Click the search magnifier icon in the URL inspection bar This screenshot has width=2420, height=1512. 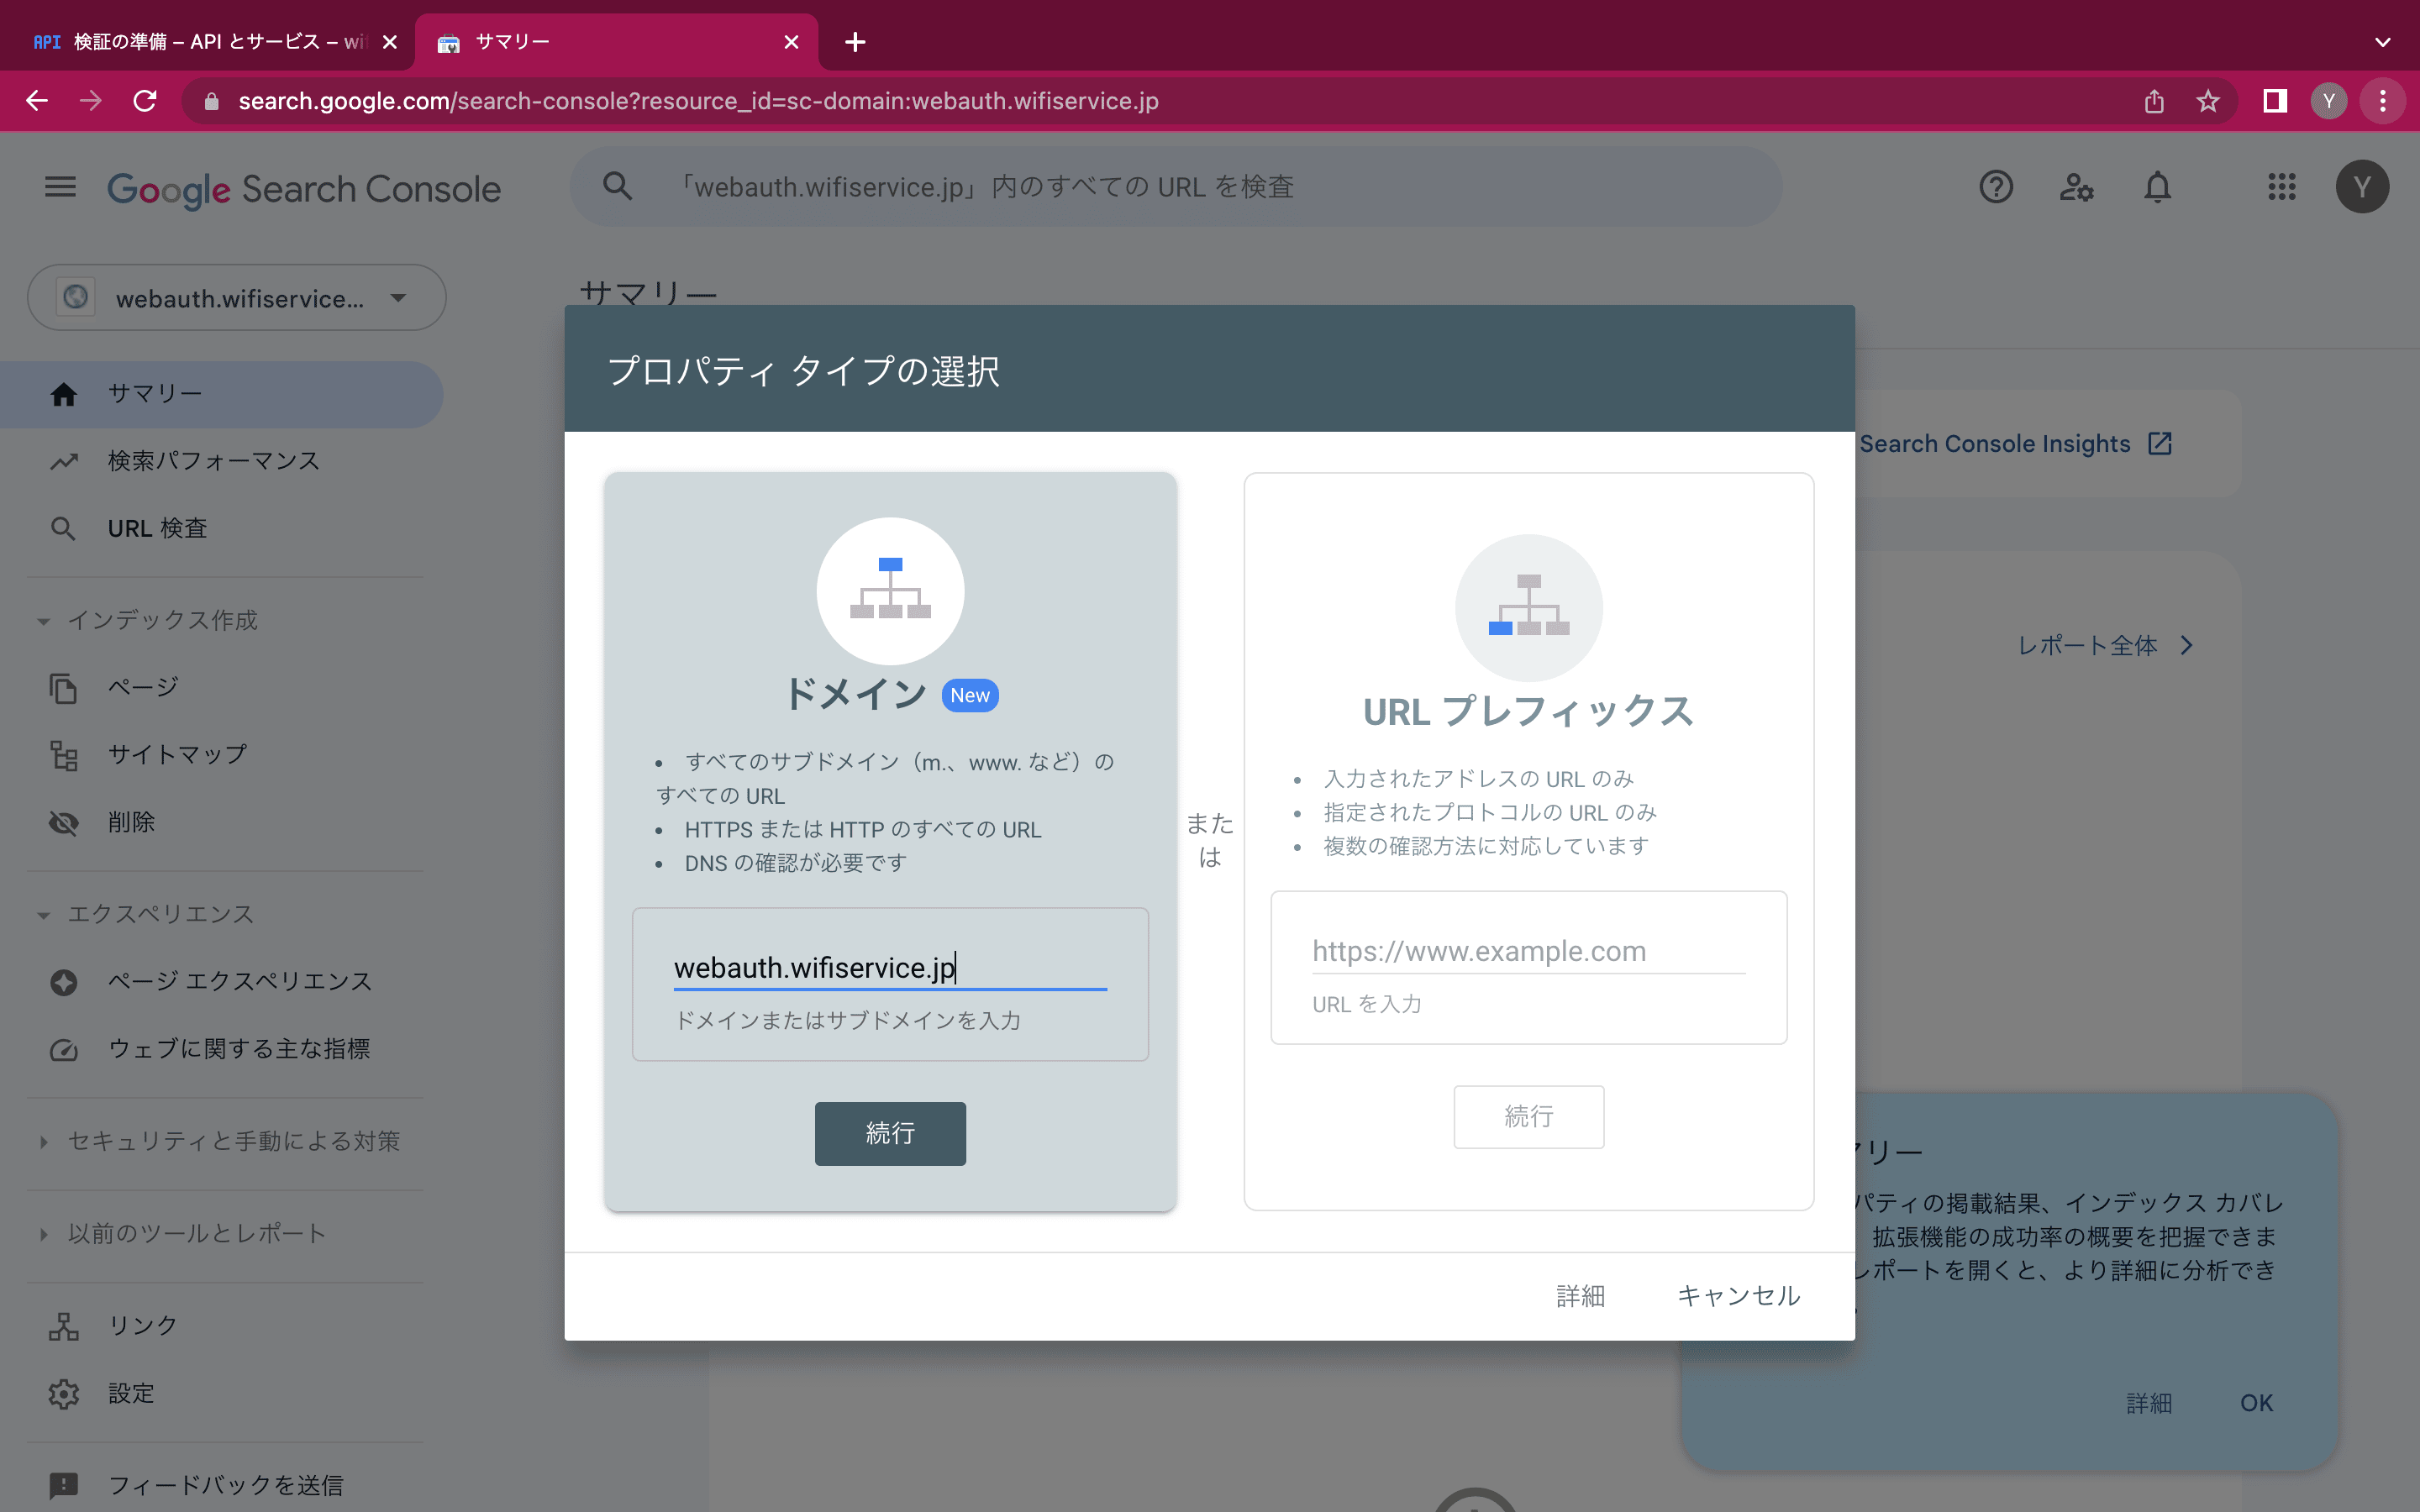617,186
